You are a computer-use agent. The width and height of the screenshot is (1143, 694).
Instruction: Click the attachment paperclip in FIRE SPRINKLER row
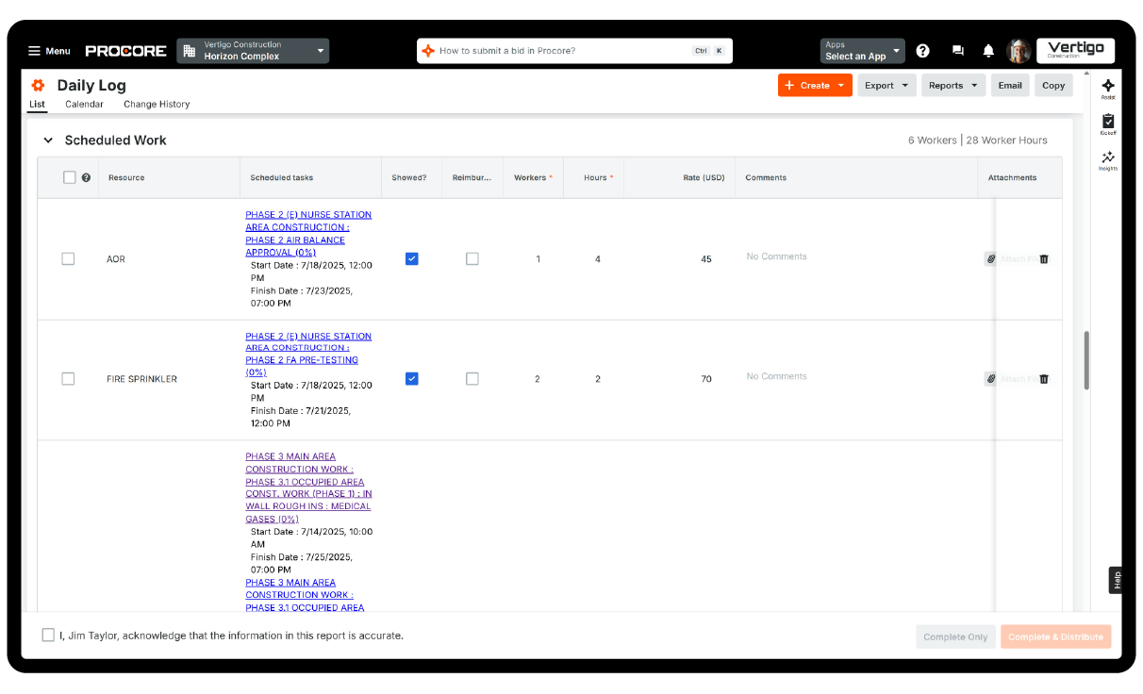pos(991,379)
